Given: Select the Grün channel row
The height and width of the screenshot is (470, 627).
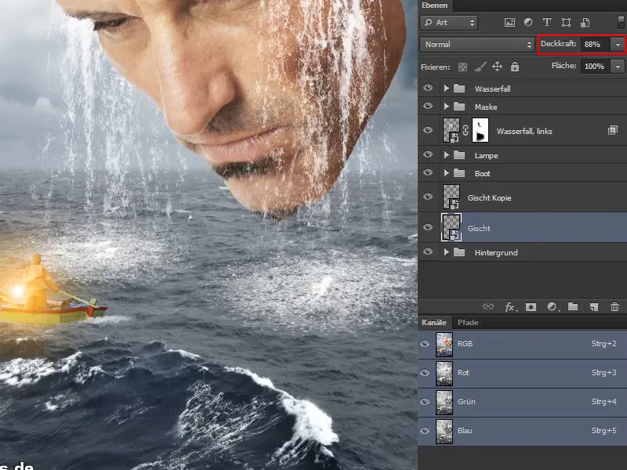Looking at the screenshot, I should tap(522, 402).
